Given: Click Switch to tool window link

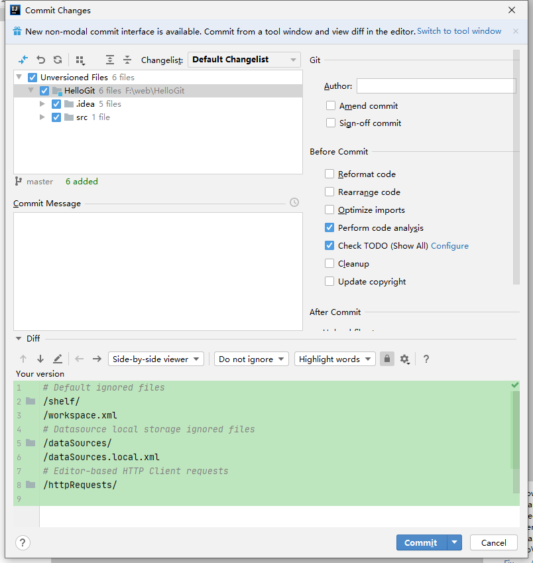Looking at the screenshot, I should coord(459,31).
